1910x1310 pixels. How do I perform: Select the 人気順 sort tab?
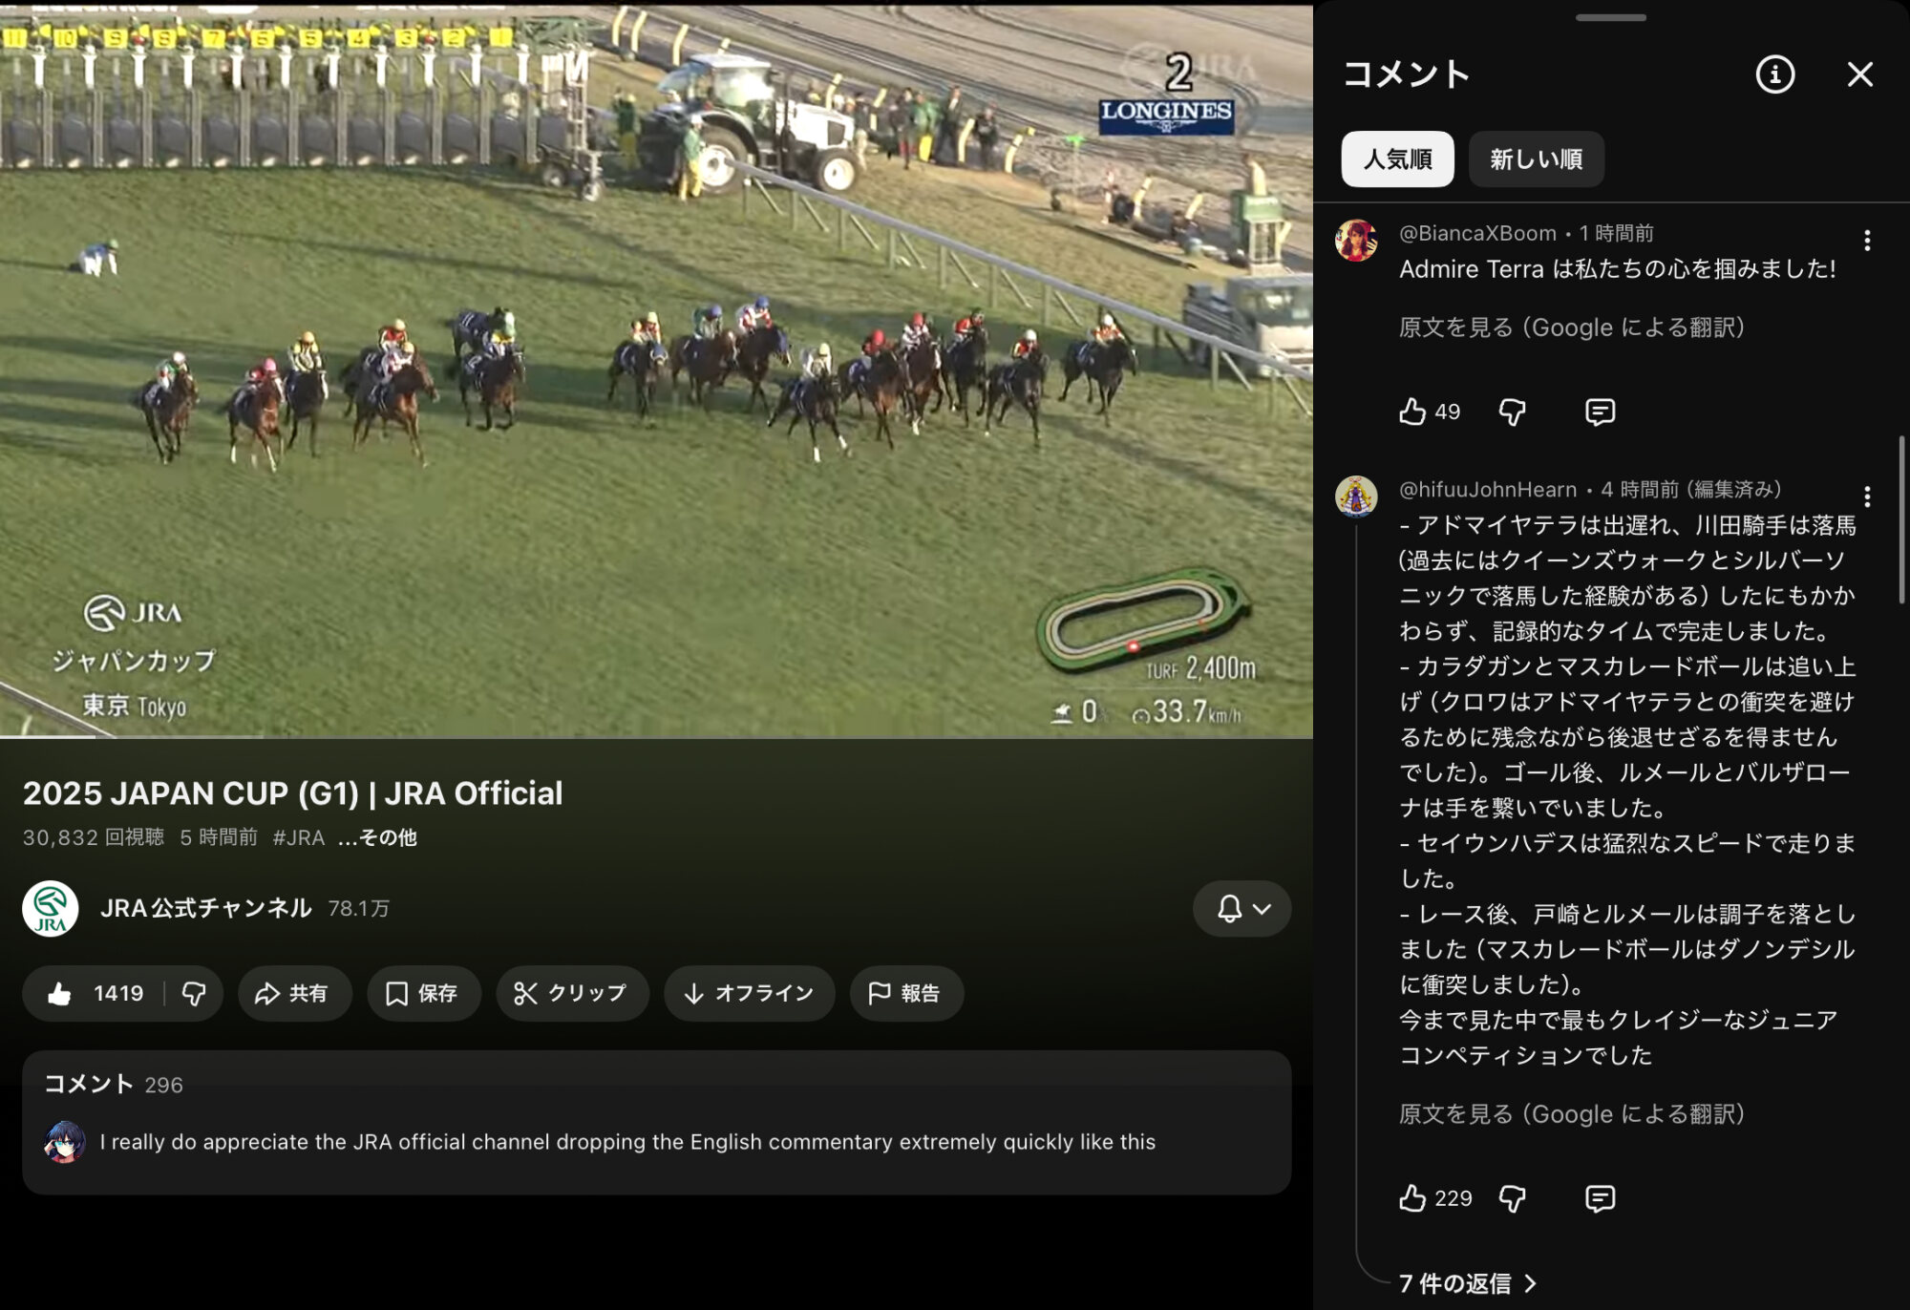(x=1397, y=159)
